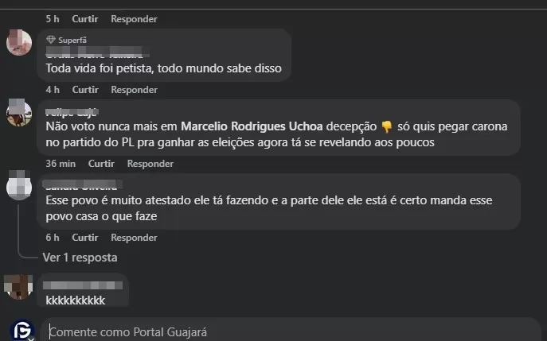This screenshot has height=341, width=547.
Task: Click the '4 h' comment timestamp
Action: [x=53, y=90]
